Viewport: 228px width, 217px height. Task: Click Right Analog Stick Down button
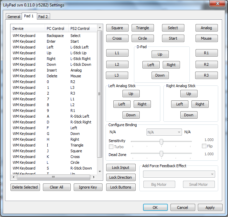(189, 115)
